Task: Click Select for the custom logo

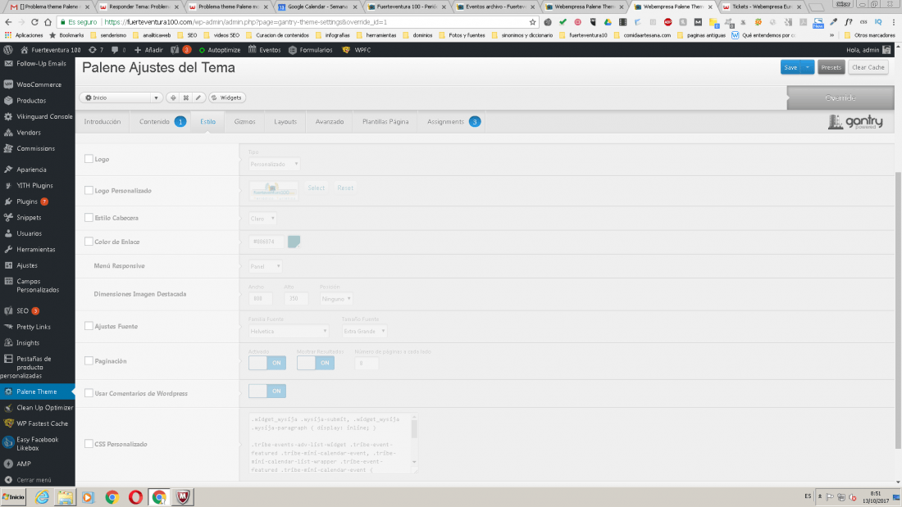Action: click(316, 188)
